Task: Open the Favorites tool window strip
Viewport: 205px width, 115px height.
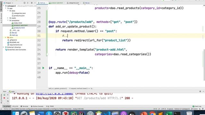Action: [x=1, y=99]
